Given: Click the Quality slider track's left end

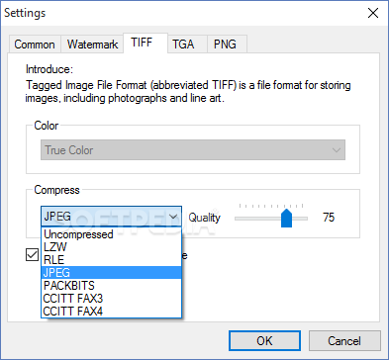Looking at the screenshot, I should [x=237, y=219].
